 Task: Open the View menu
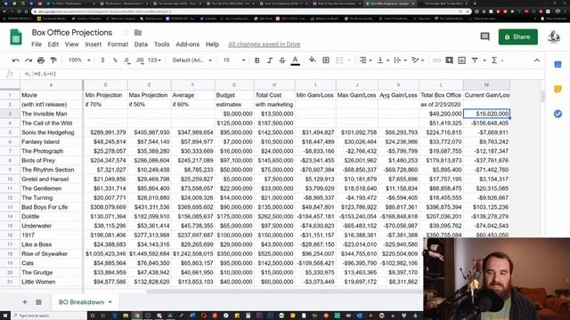coord(71,44)
